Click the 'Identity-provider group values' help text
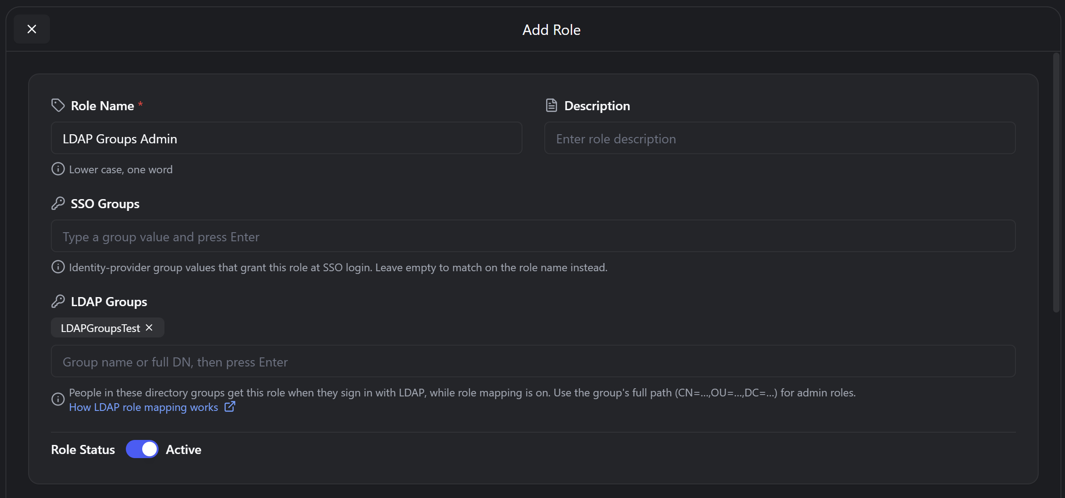This screenshot has width=1065, height=498. pyautogui.click(x=338, y=267)
